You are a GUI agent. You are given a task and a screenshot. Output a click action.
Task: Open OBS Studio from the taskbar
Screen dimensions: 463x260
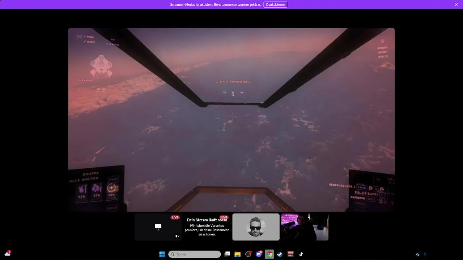[x=248, y=254]
